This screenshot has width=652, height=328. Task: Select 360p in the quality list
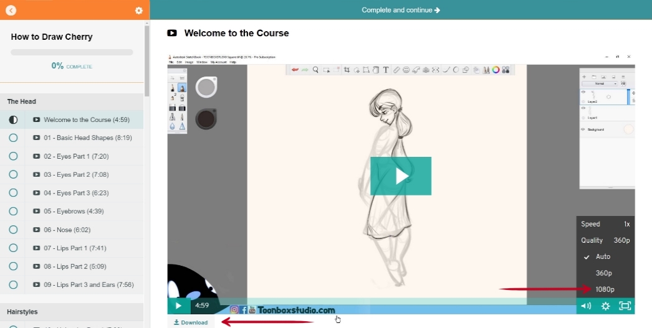click(x=605, y=273)
